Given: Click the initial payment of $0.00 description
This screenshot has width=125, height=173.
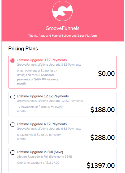Looking at the screenshot, I should [x=38, y=77].
